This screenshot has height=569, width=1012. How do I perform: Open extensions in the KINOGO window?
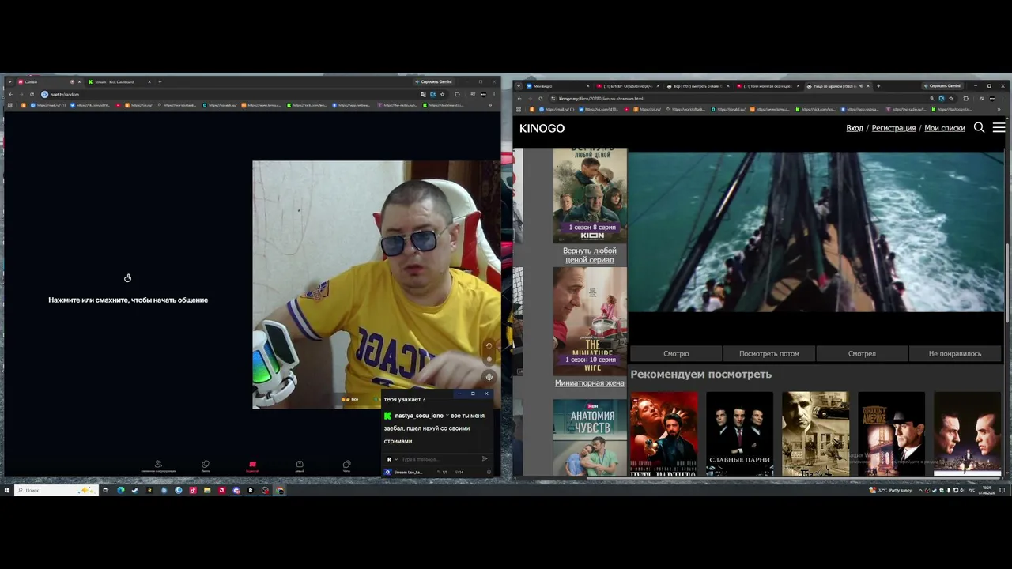[965, 99]
